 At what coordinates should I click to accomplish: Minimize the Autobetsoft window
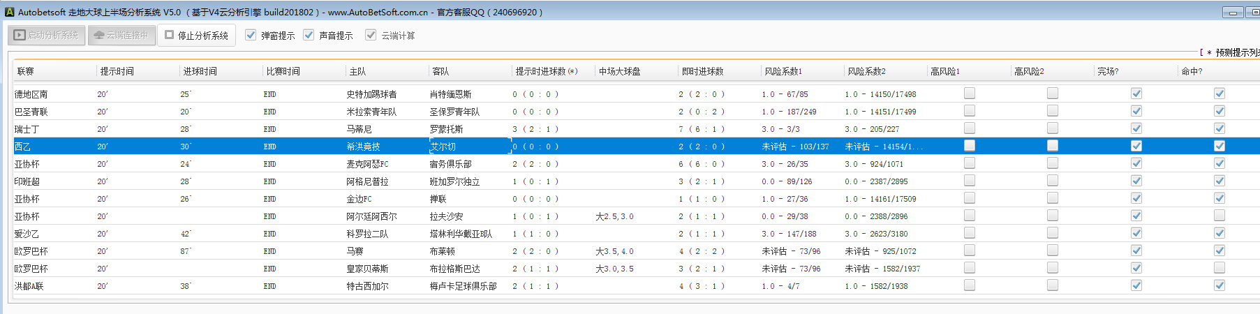(1233, 13)
